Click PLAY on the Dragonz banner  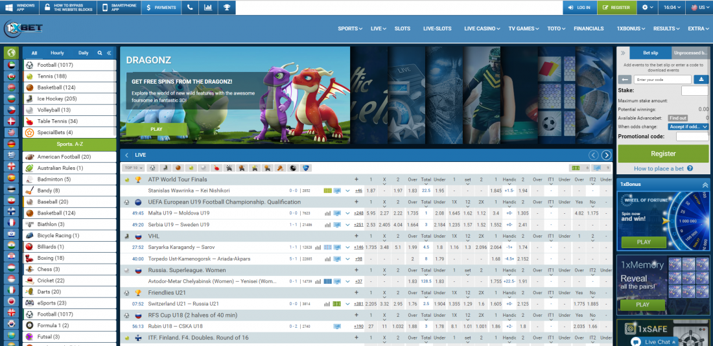click(x=156, y=129)
